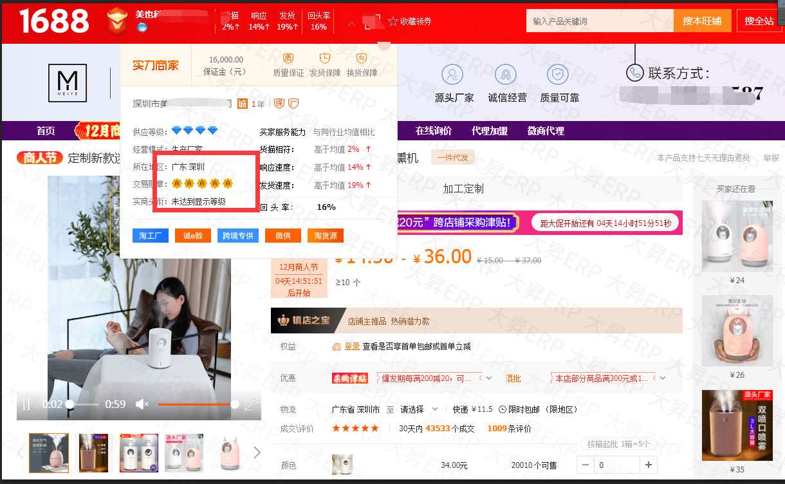
Task: Click the 质量保证 shield icon
Action: [288, 58]
